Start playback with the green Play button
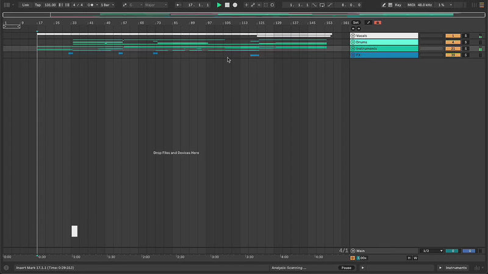Screen dimensions: 488x274 coord(220,5)
